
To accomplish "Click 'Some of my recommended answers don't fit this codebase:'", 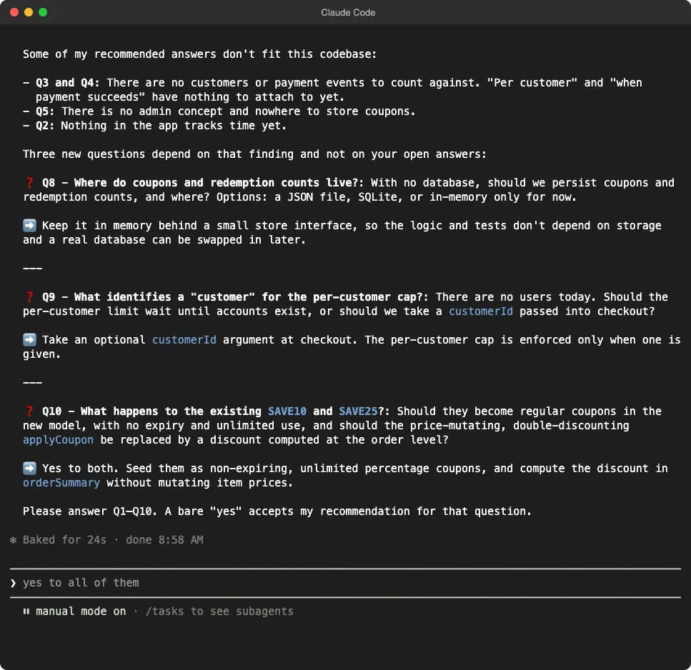I will pos(199,54).
